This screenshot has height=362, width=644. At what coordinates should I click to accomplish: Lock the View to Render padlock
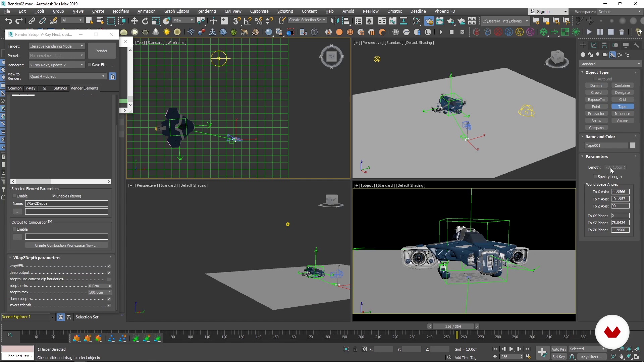pos(113,76)
